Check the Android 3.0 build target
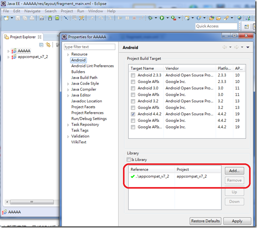The image size is (257, 228). tap(133, 88)
